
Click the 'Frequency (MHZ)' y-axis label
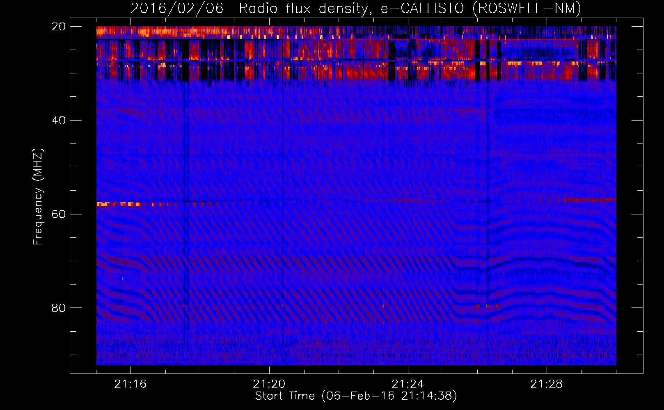[x=37, y=197]
